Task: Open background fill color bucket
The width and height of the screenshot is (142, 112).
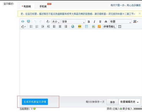Action: pyautogui.click(x=23, y=27)
